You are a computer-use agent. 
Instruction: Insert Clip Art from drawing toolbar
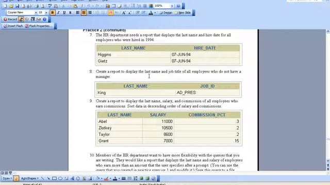84,178
